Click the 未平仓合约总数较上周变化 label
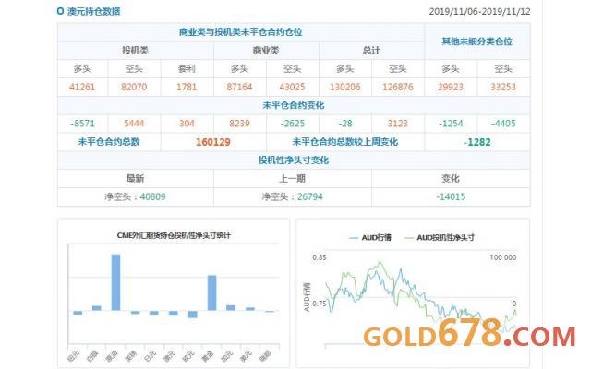This screenshot has height=369, width=591. pyautogui.click(x=344, y=142)
